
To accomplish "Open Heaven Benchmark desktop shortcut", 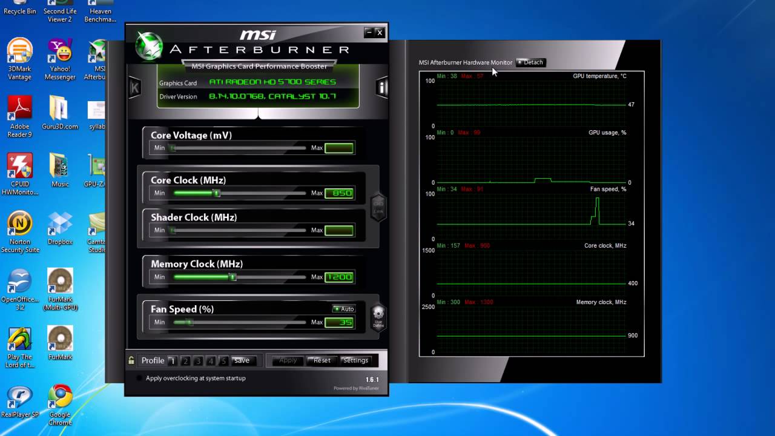I will (100, 12).
